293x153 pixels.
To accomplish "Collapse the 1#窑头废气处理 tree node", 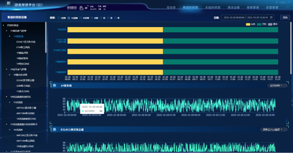I will click(x=7, y=69).
